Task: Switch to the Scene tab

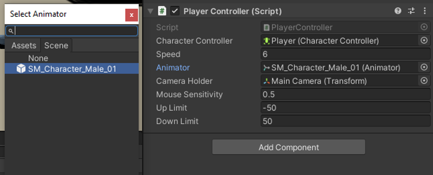Action: click(x=56, y=45)
